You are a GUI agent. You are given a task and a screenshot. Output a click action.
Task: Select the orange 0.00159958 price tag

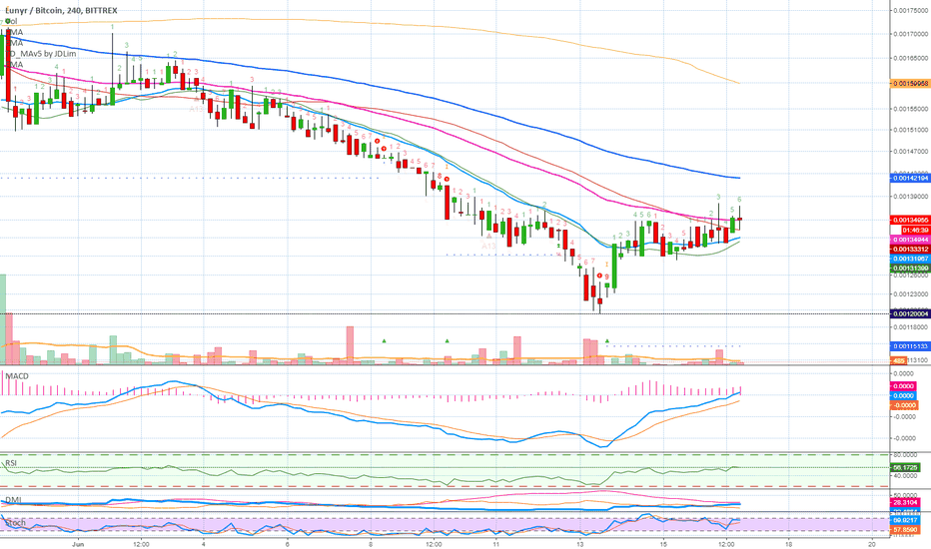[910, 84]
